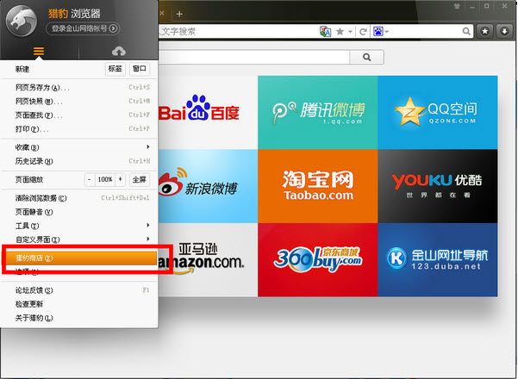This screenshot has width=518, height=379.
Task: Expand the 工具 (T) submenu
Action: 79,226
